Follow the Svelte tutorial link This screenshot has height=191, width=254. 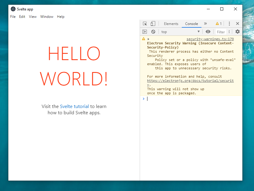74,106
